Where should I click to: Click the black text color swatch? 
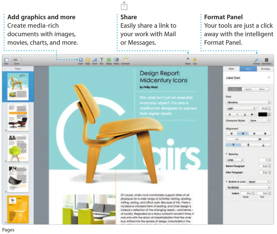pos(263,114)
